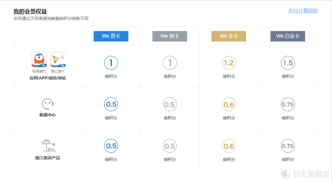Image resolution: width=332 pixels, height=182 pixels.
Task: Click the 客服中心 headset face icon
Action: [47, 104]
